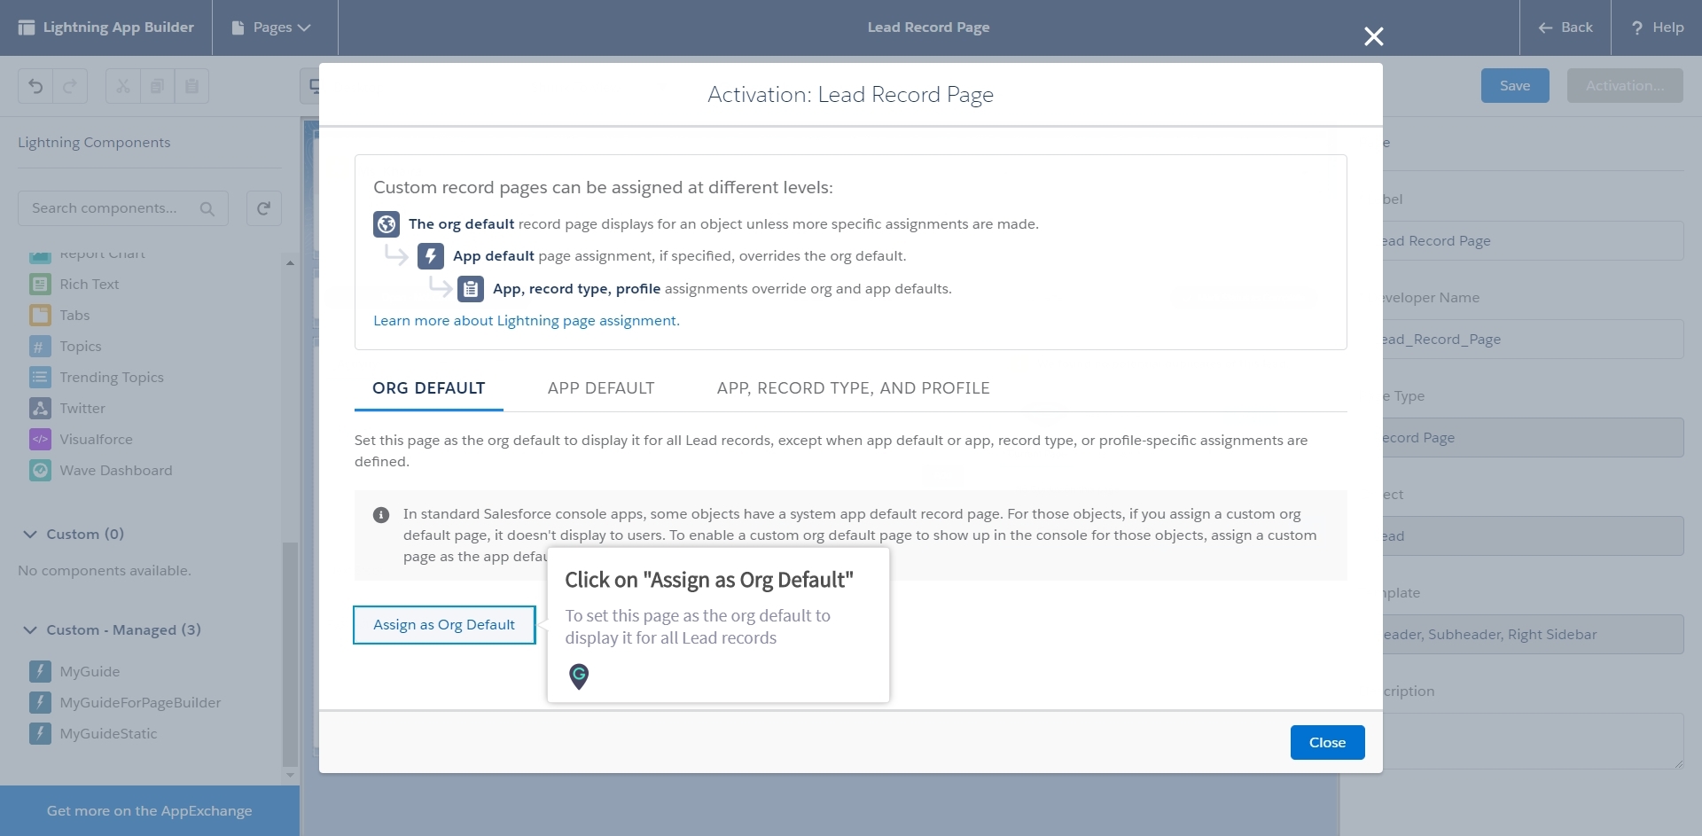Click the Label field showing Lead Record Page
The width and height of the screenshot is (1702, 836).
click(1533, 240)
